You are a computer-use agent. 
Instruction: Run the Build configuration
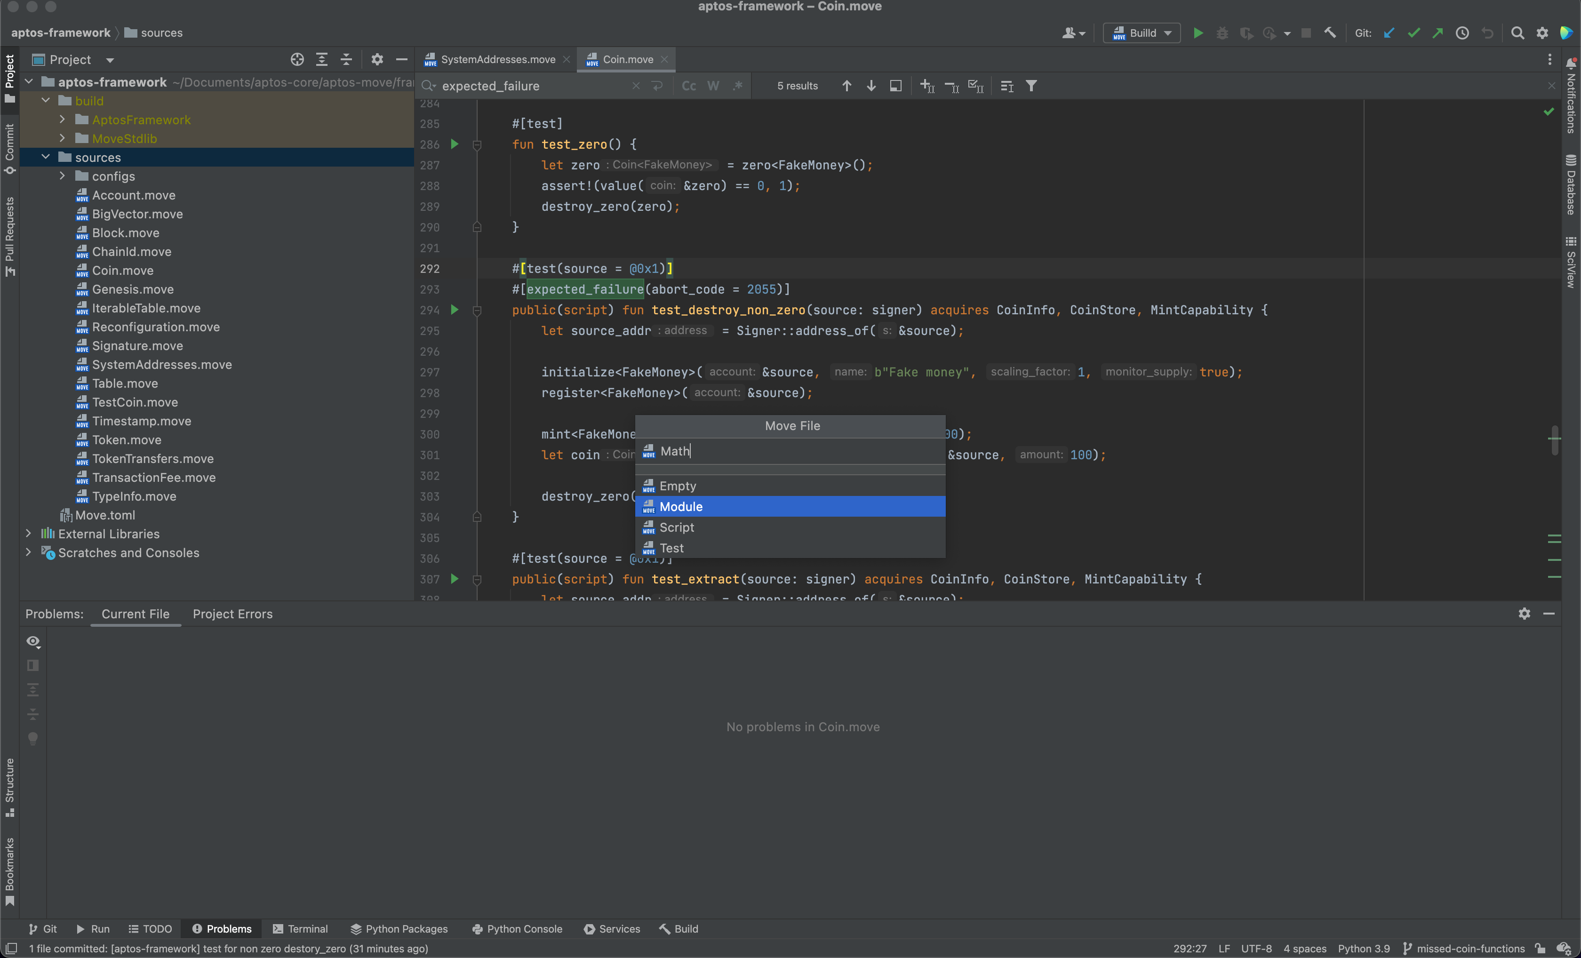coord(1198,33)
